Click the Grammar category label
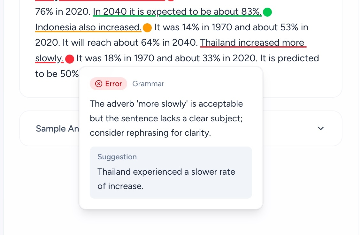 tap(148, 84)
